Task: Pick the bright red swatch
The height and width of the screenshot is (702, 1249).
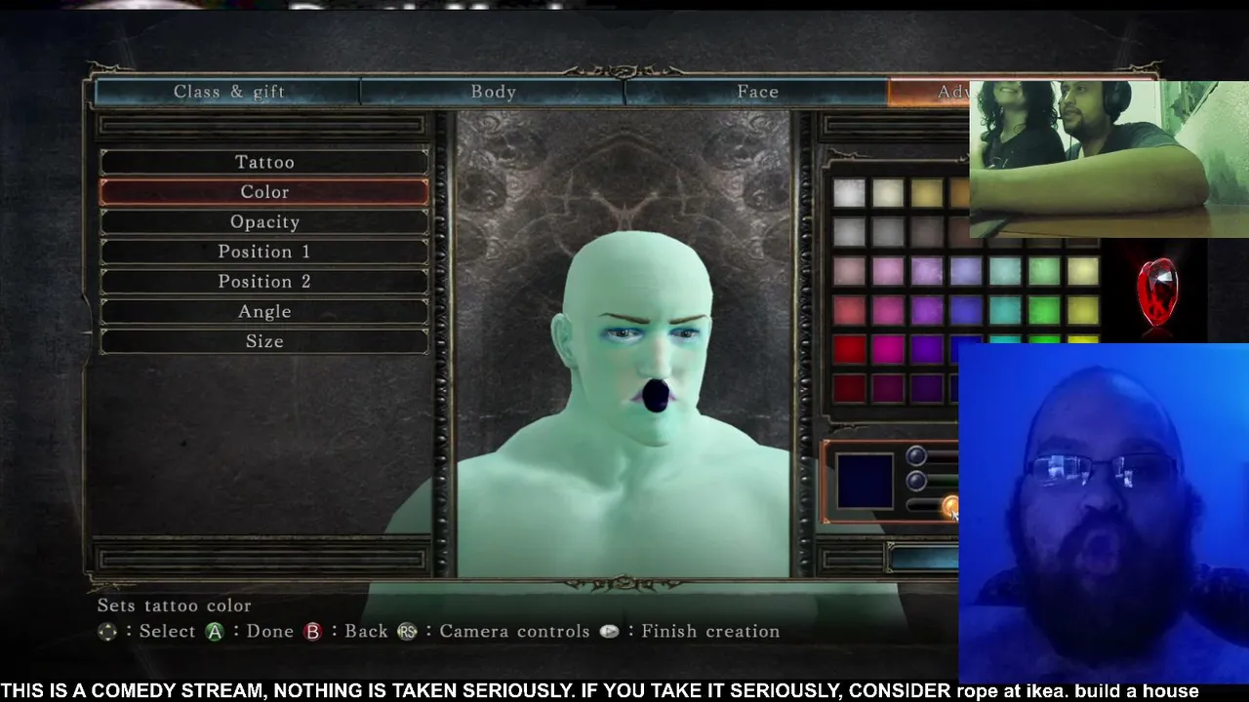Action: point(849,350)
